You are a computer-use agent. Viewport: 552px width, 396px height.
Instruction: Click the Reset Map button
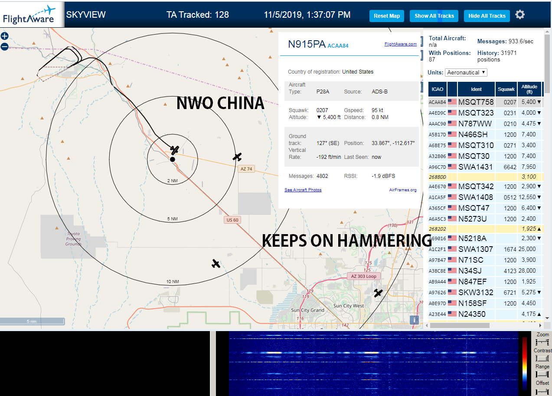[387, 16]
